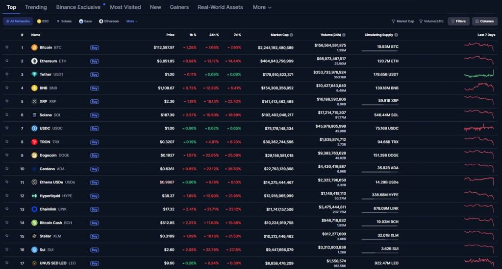This screenshot has height=269, width=502.
Task: Click the Solana coin logo icon
Action: point(34,115)
